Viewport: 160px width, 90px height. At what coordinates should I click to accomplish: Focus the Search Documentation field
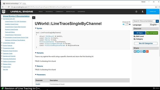click(x=144, y=21)
